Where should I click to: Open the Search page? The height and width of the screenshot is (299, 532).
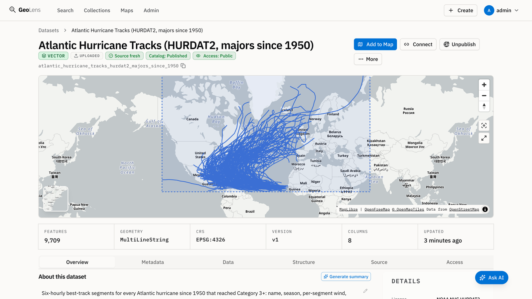65,10
